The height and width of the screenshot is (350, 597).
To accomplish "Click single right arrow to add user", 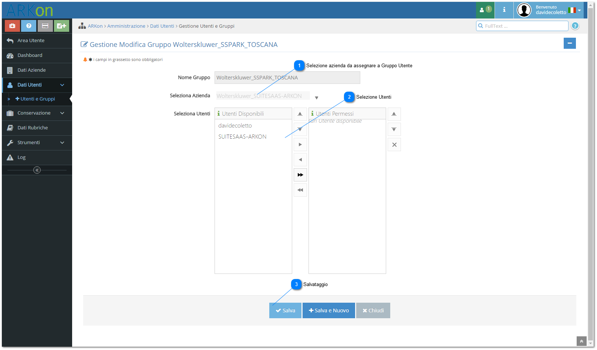I will pyautogui.click(x=300, y=145).
